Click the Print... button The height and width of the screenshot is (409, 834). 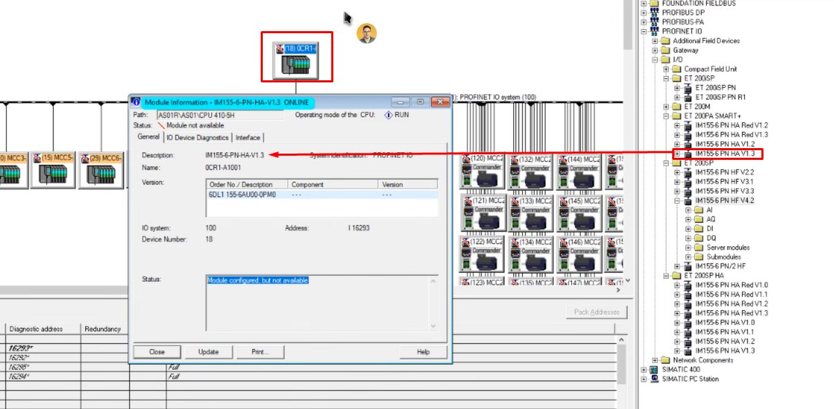point(260,352)
